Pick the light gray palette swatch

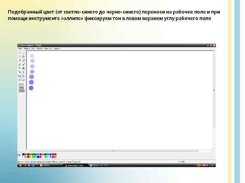coord(26,157)
